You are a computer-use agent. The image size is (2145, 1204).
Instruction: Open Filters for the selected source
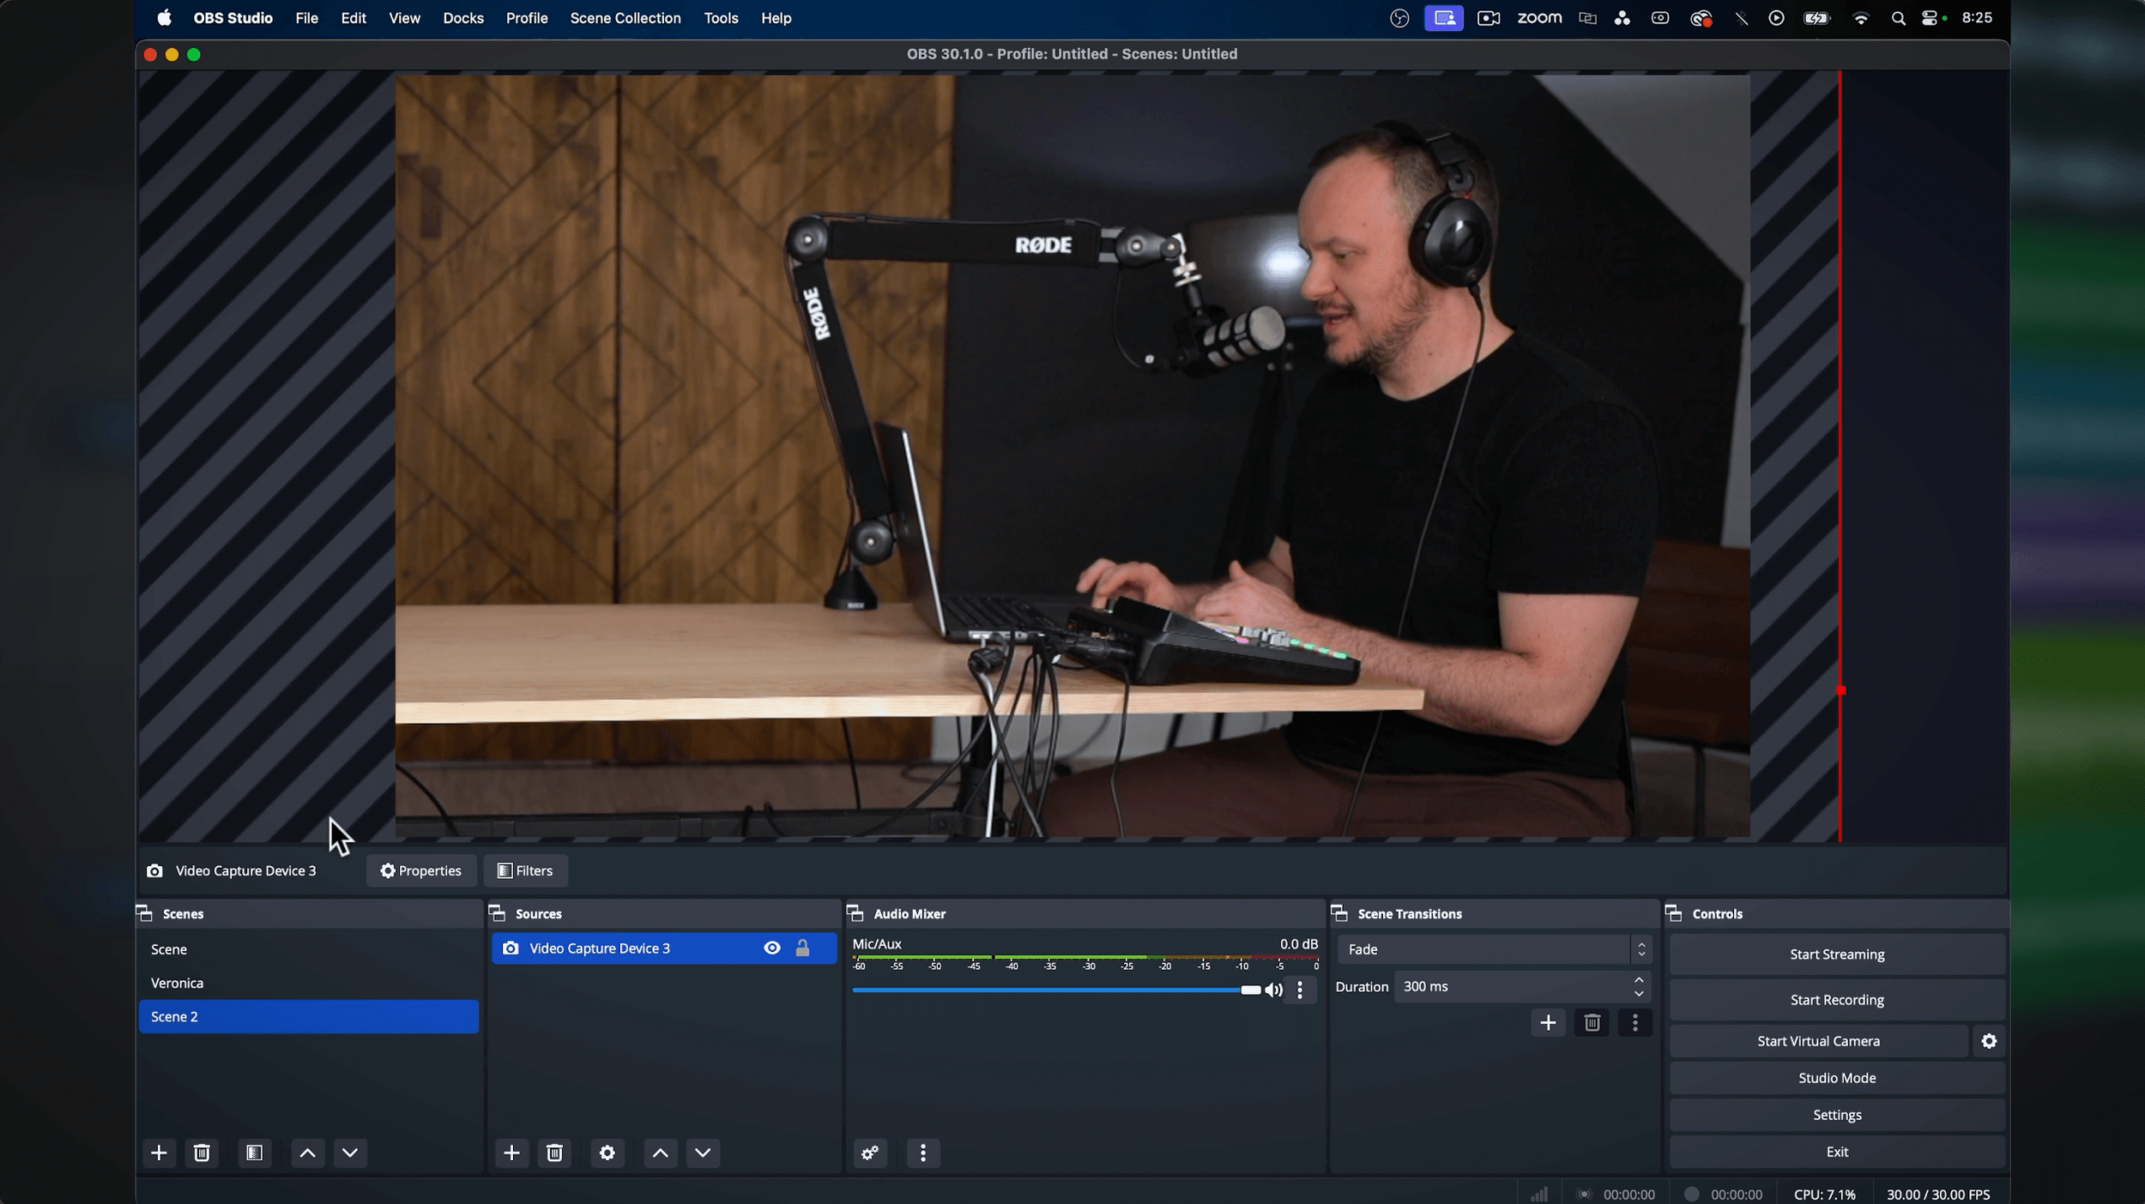pyautogui.click(x=525, y=870)
